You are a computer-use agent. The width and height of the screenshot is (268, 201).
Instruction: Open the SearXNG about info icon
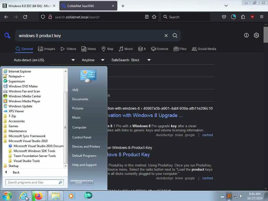(246, 35)
